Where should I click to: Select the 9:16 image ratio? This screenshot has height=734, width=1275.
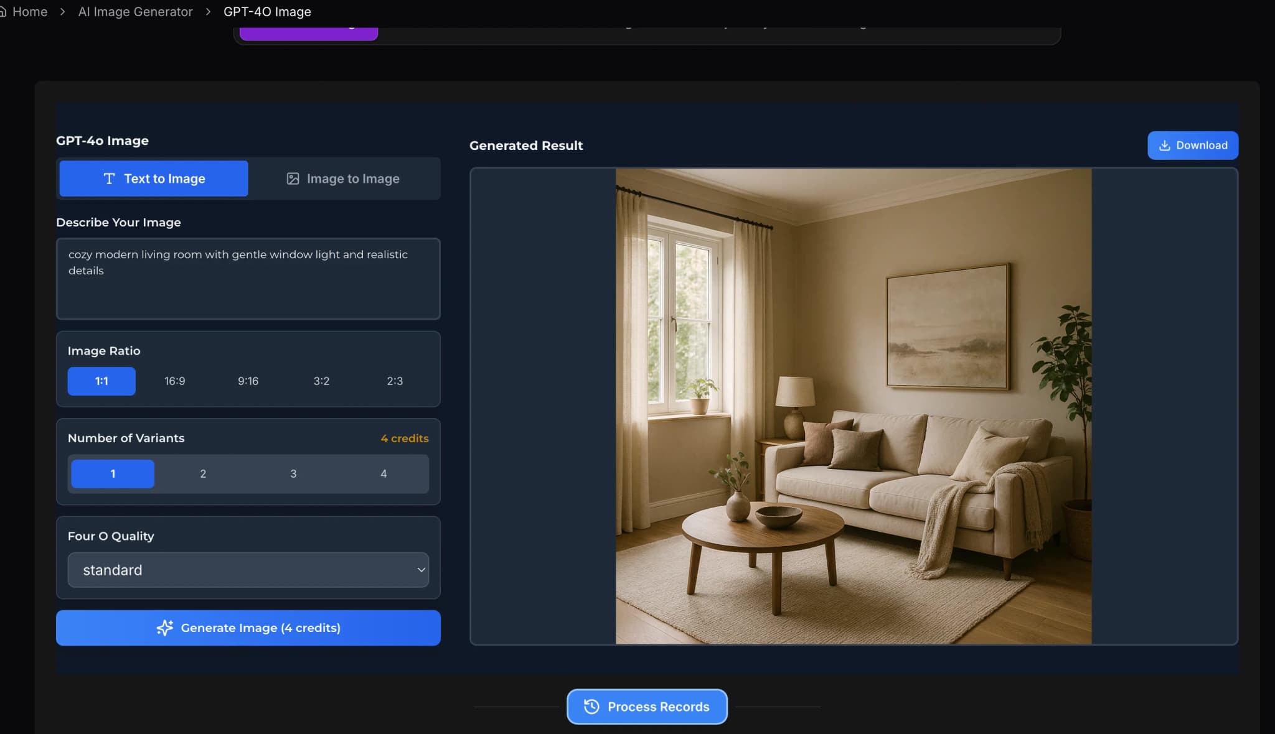click(248, 381)
